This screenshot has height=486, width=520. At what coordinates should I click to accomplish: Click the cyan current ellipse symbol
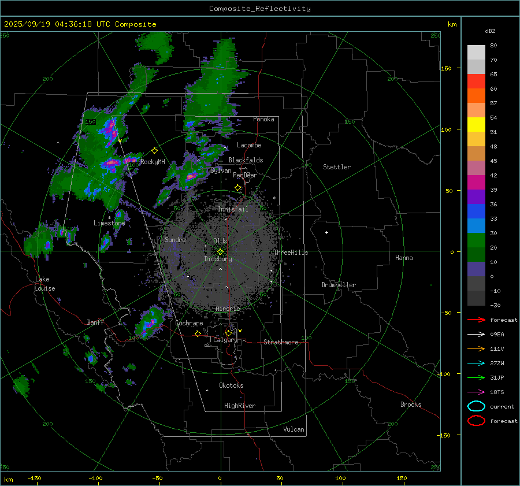pos(476,406)
